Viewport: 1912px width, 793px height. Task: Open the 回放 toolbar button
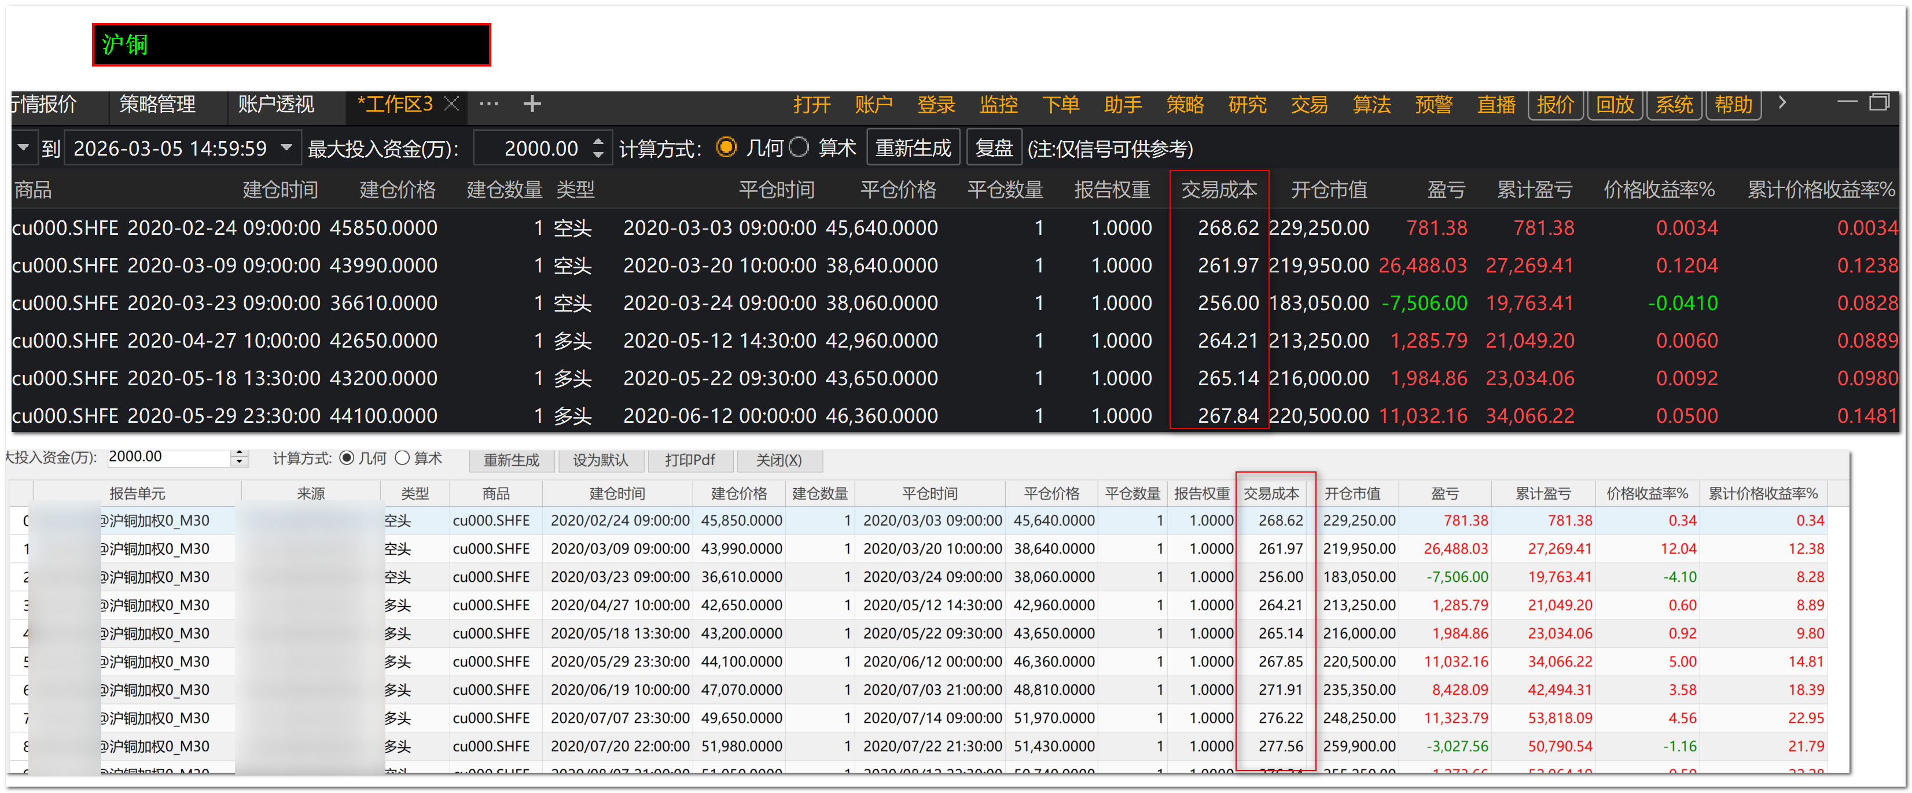(1615, 105)
